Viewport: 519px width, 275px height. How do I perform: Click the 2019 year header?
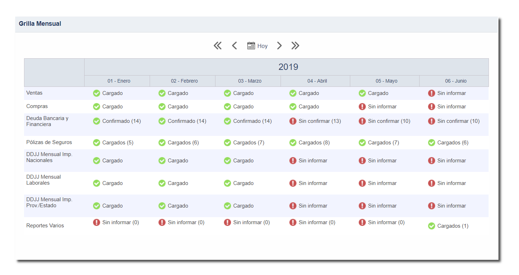[x=288, y=67]
